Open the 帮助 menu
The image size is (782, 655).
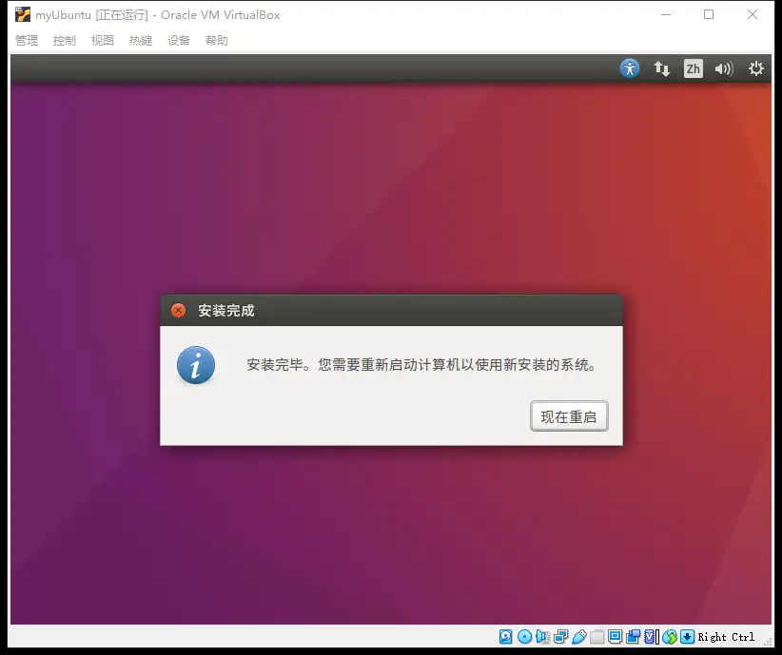point(217,41)
